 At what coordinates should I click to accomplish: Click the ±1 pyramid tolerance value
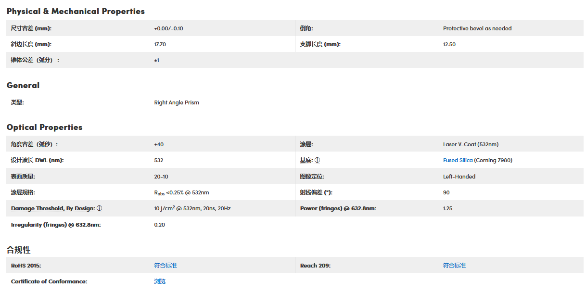point(157,60)
